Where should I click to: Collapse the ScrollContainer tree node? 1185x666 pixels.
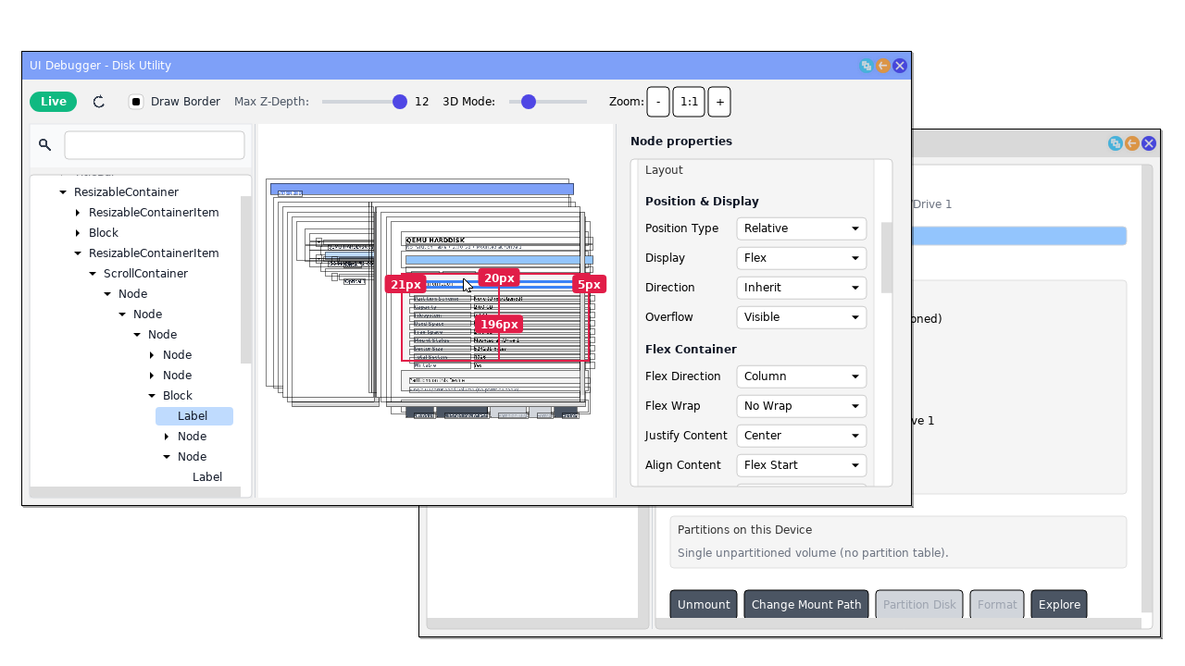[93, 274]
